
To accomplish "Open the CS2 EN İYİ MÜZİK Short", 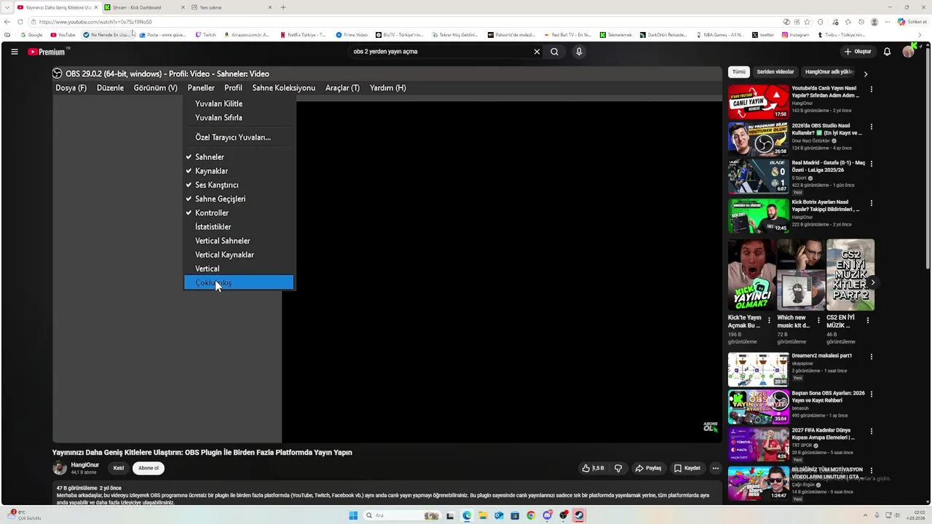I will coord(850,275).
